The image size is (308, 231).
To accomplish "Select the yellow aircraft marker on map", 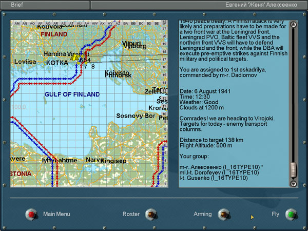I will [75, 58].
